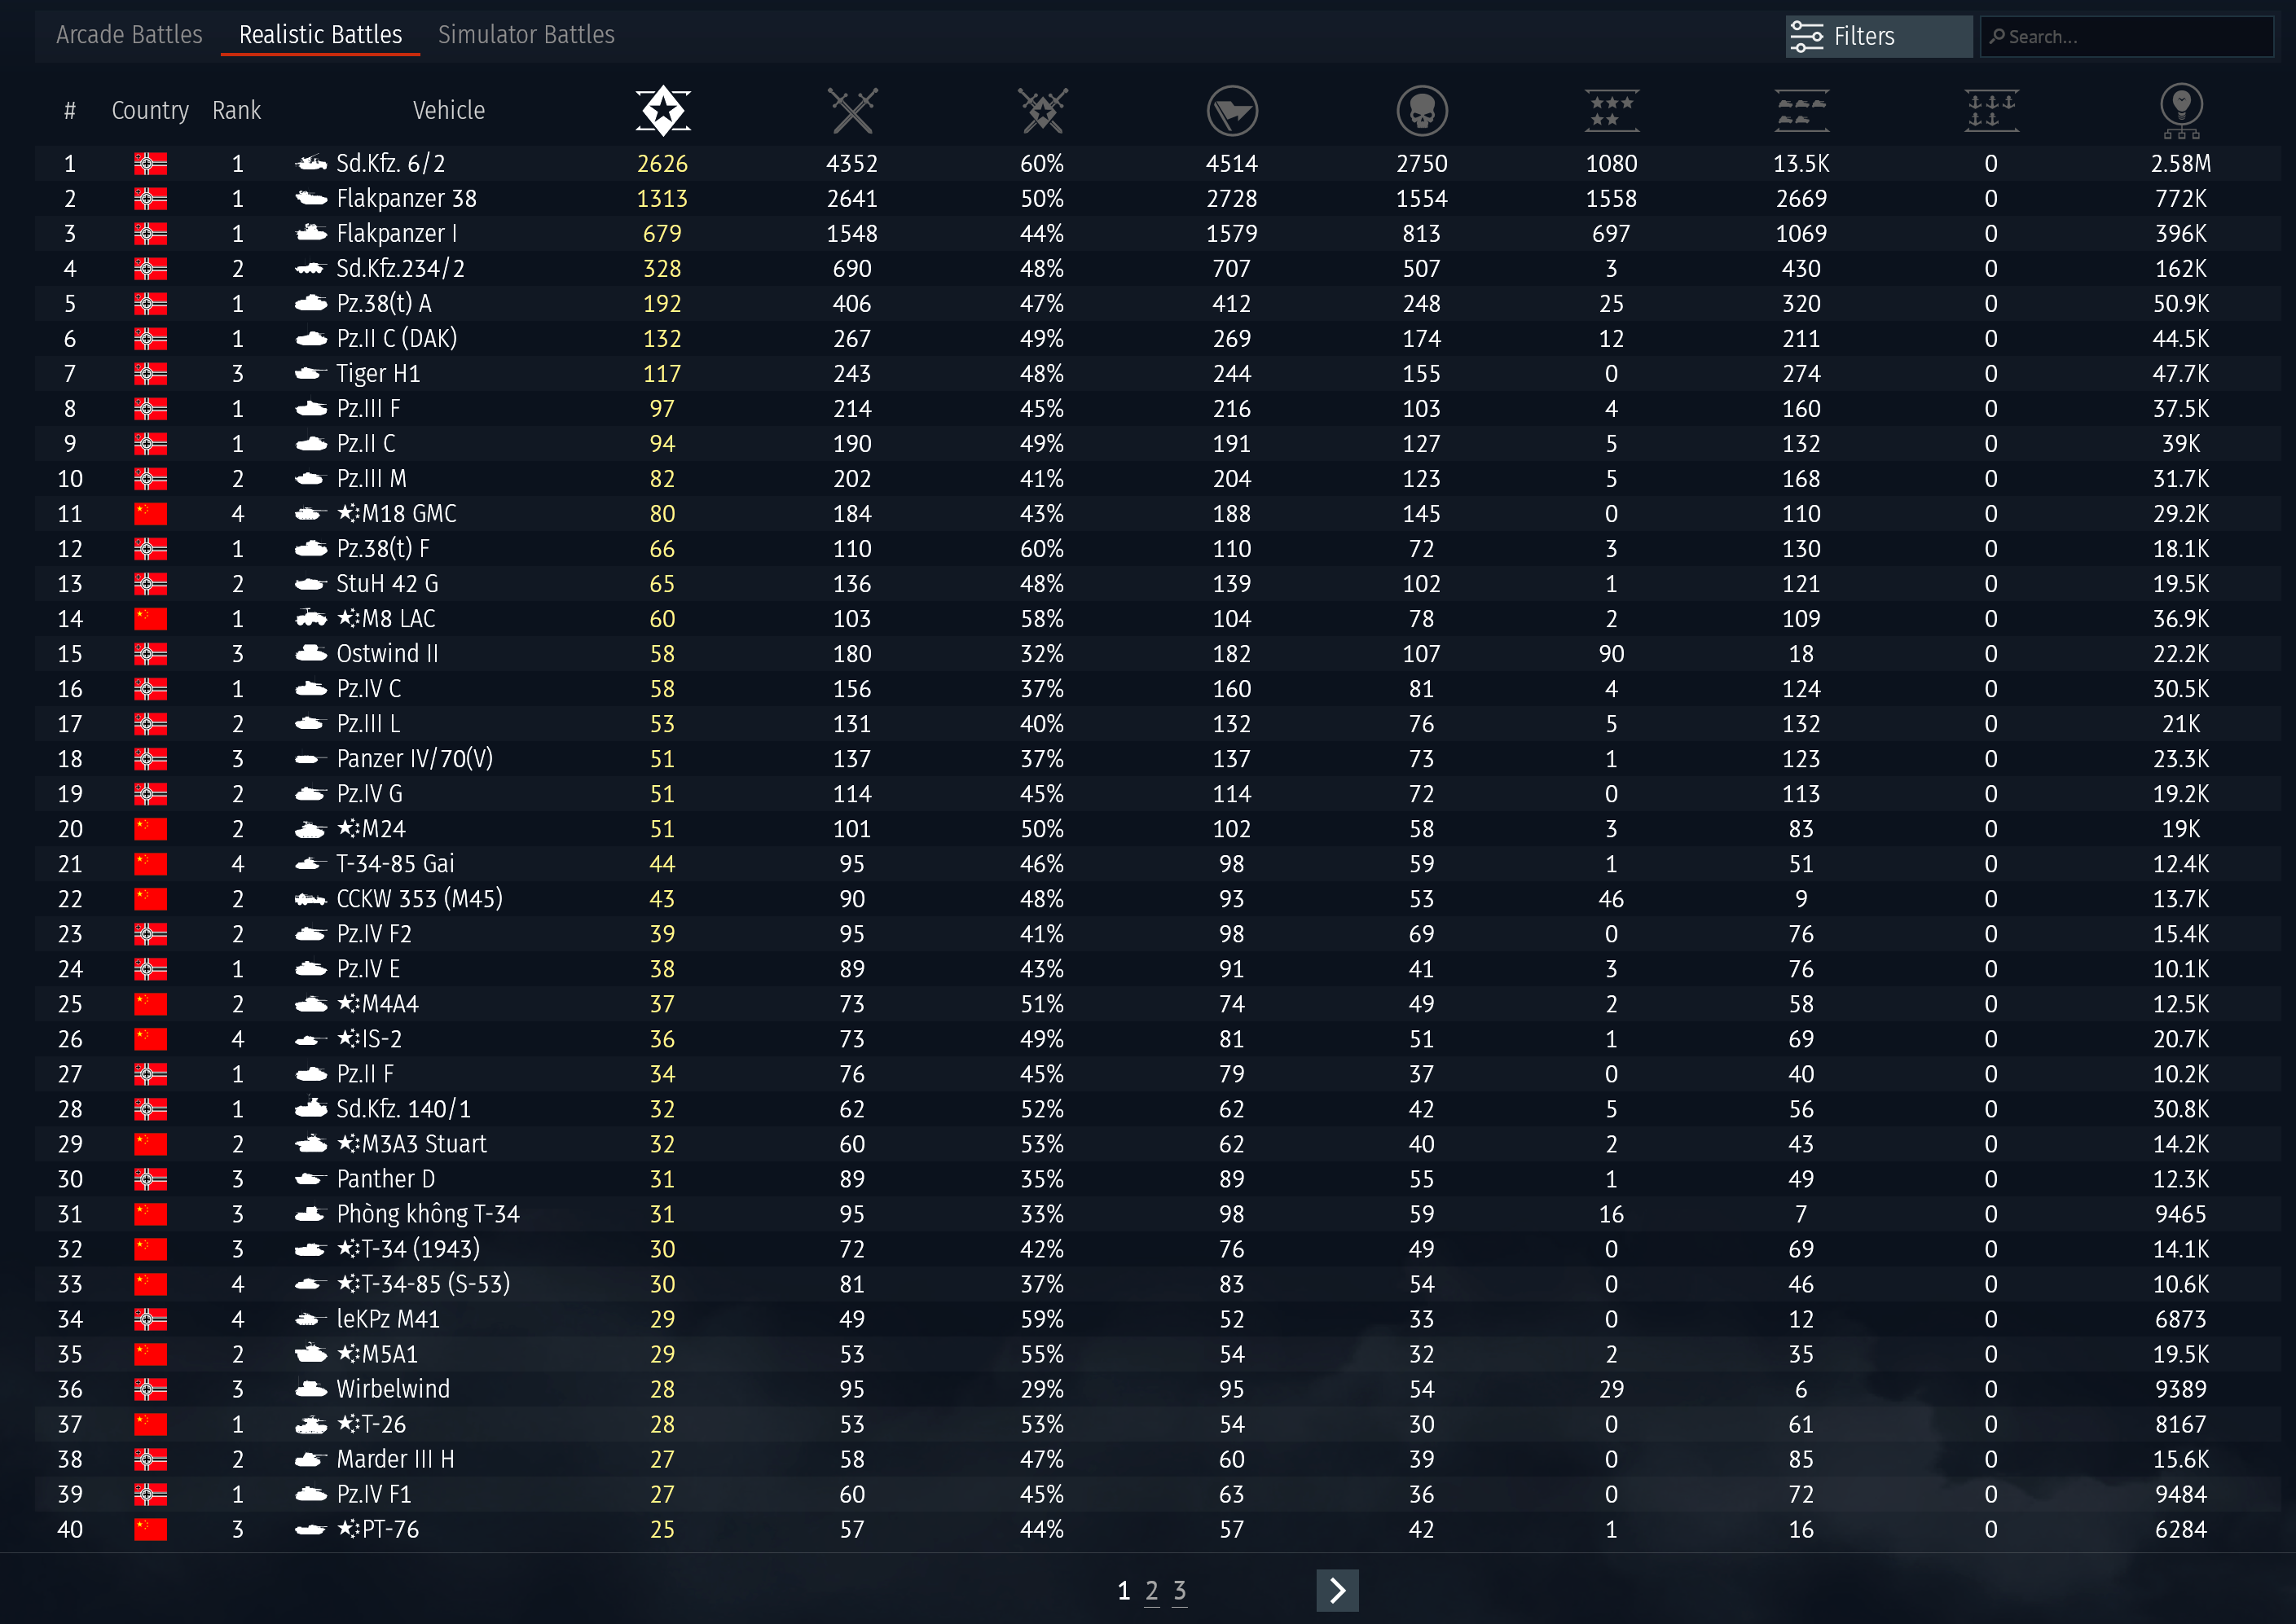This screenshot has height=1624, width=2296.
Task: Sort by the Rank column header
Action: click(x=236, y=110)
